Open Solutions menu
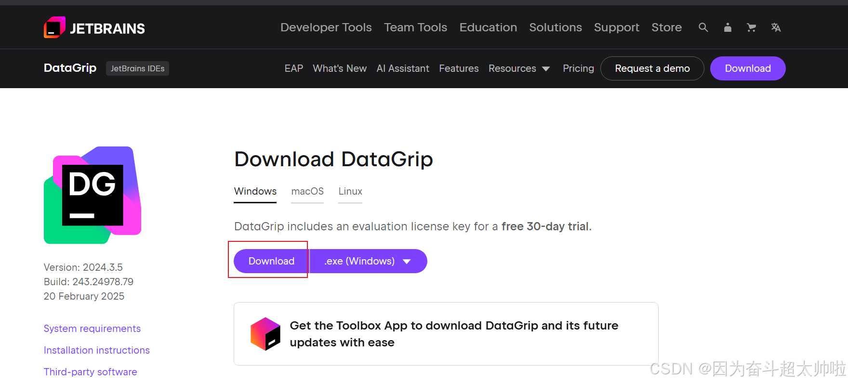Image resolution: width=848 pixels, height=383 pixels. point(556,27)
